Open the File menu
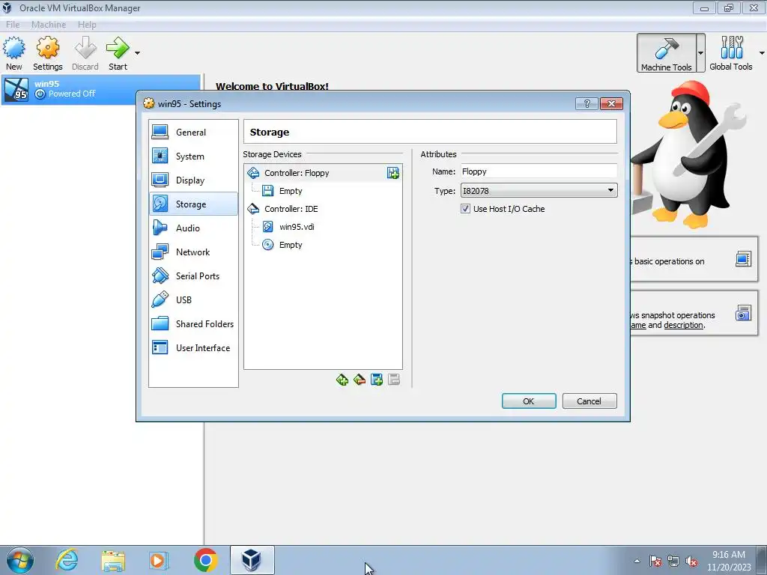The image size is (767, 575). (x=13, y=25)
